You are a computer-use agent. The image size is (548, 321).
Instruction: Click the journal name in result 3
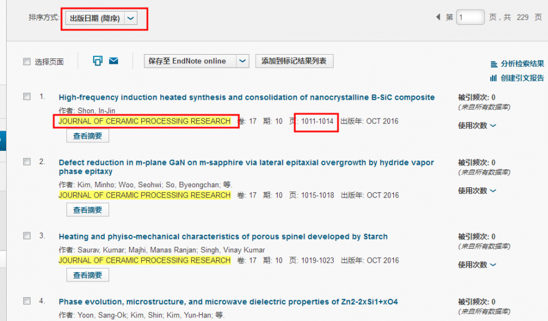(x=145, y=260)
